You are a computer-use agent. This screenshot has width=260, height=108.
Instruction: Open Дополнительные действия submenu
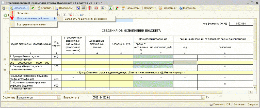[x=34, y=18]
